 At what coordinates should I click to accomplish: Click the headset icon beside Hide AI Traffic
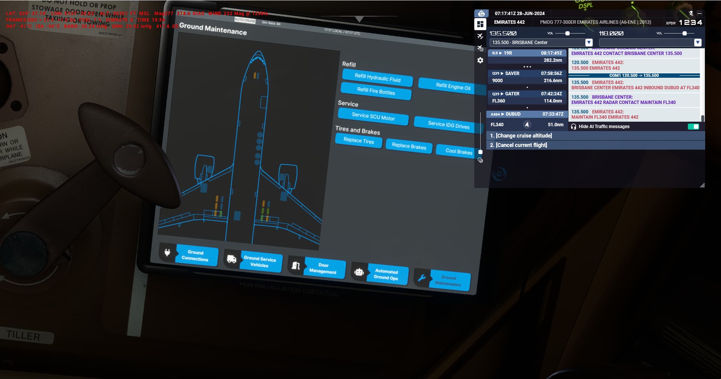tap(573, 127)
